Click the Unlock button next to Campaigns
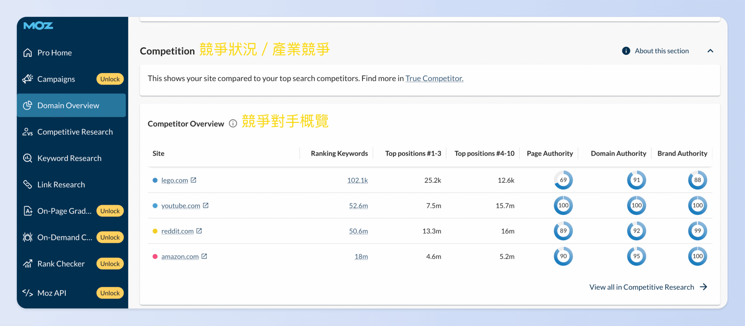The width and height of the screenshot is (745, 326). click(x=110, y=79)
